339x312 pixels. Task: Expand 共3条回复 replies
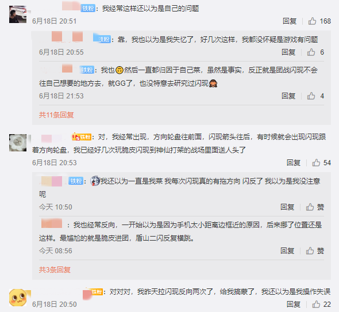tap(55, 270)
